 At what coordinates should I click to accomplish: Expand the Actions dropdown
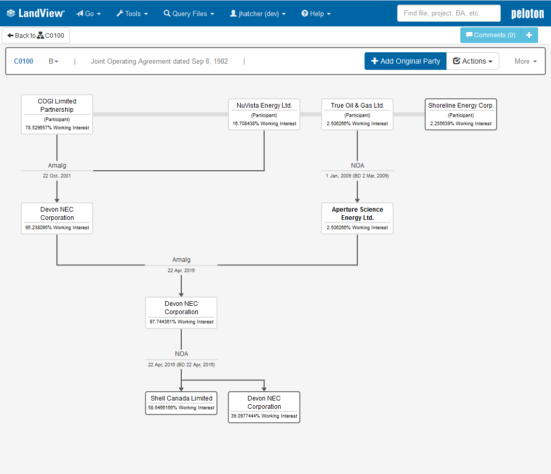pyautogui.click(x=473, y=61)
